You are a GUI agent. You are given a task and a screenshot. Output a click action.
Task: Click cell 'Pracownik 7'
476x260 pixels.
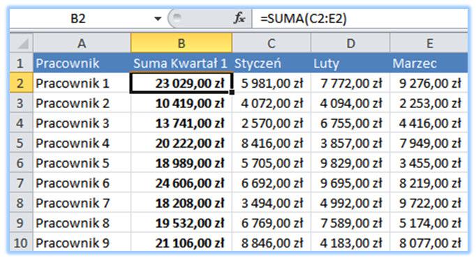point(82,203)
